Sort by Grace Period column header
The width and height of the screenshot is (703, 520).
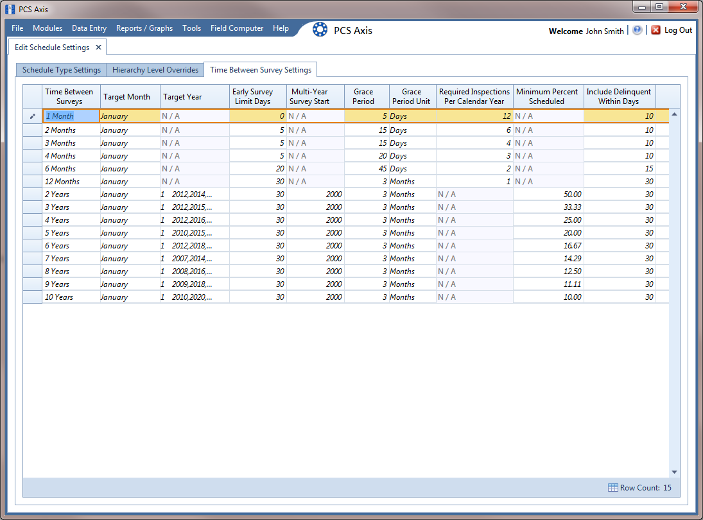click(x=367, y=96)
